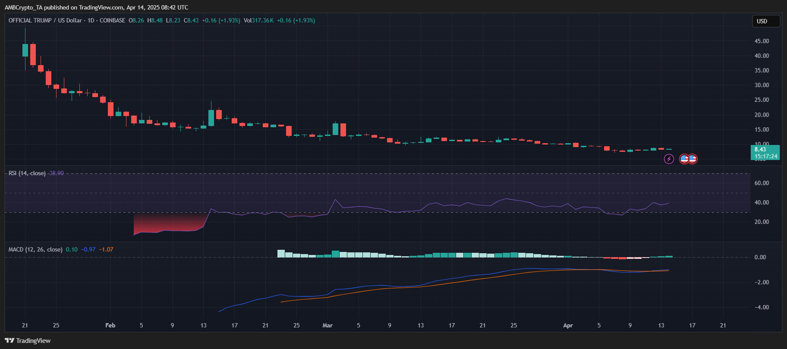This screenshot has height=349, width=787.
Task: Click the leftmost US flag economic event icon
Action: pos(684,159)
